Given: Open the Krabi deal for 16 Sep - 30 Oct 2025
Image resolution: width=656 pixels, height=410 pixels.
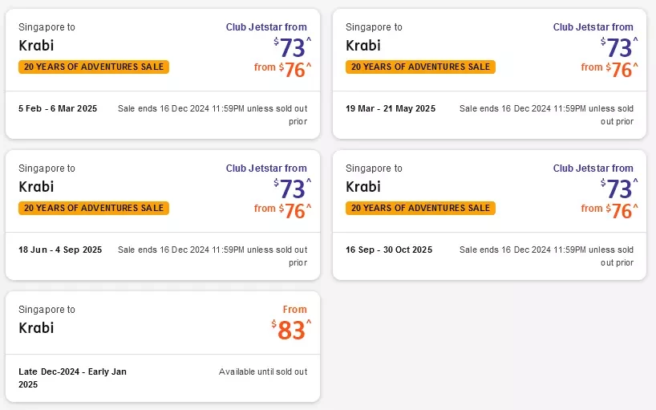Looking at the screenshot, I should click(x=489, y=215).
